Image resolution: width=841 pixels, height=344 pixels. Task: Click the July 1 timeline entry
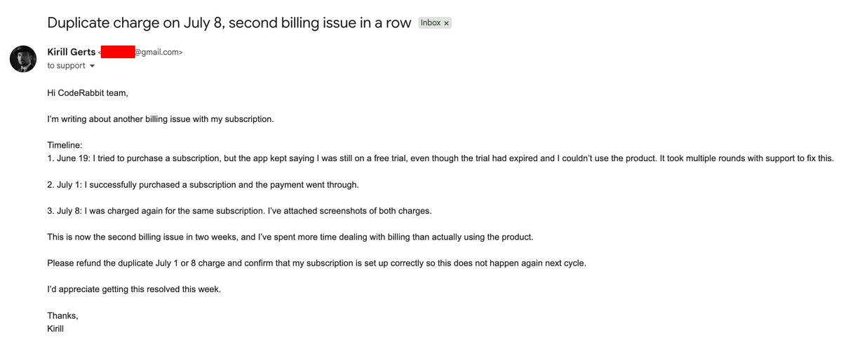(x=203, y=185)
